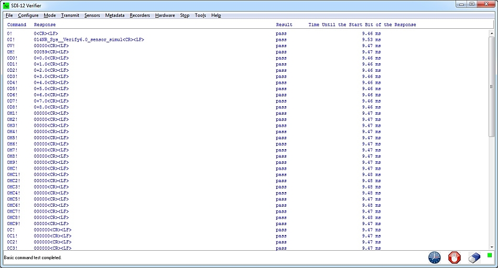498x268 pixels.
Task: Select the 0C! command
Action: 11,230
